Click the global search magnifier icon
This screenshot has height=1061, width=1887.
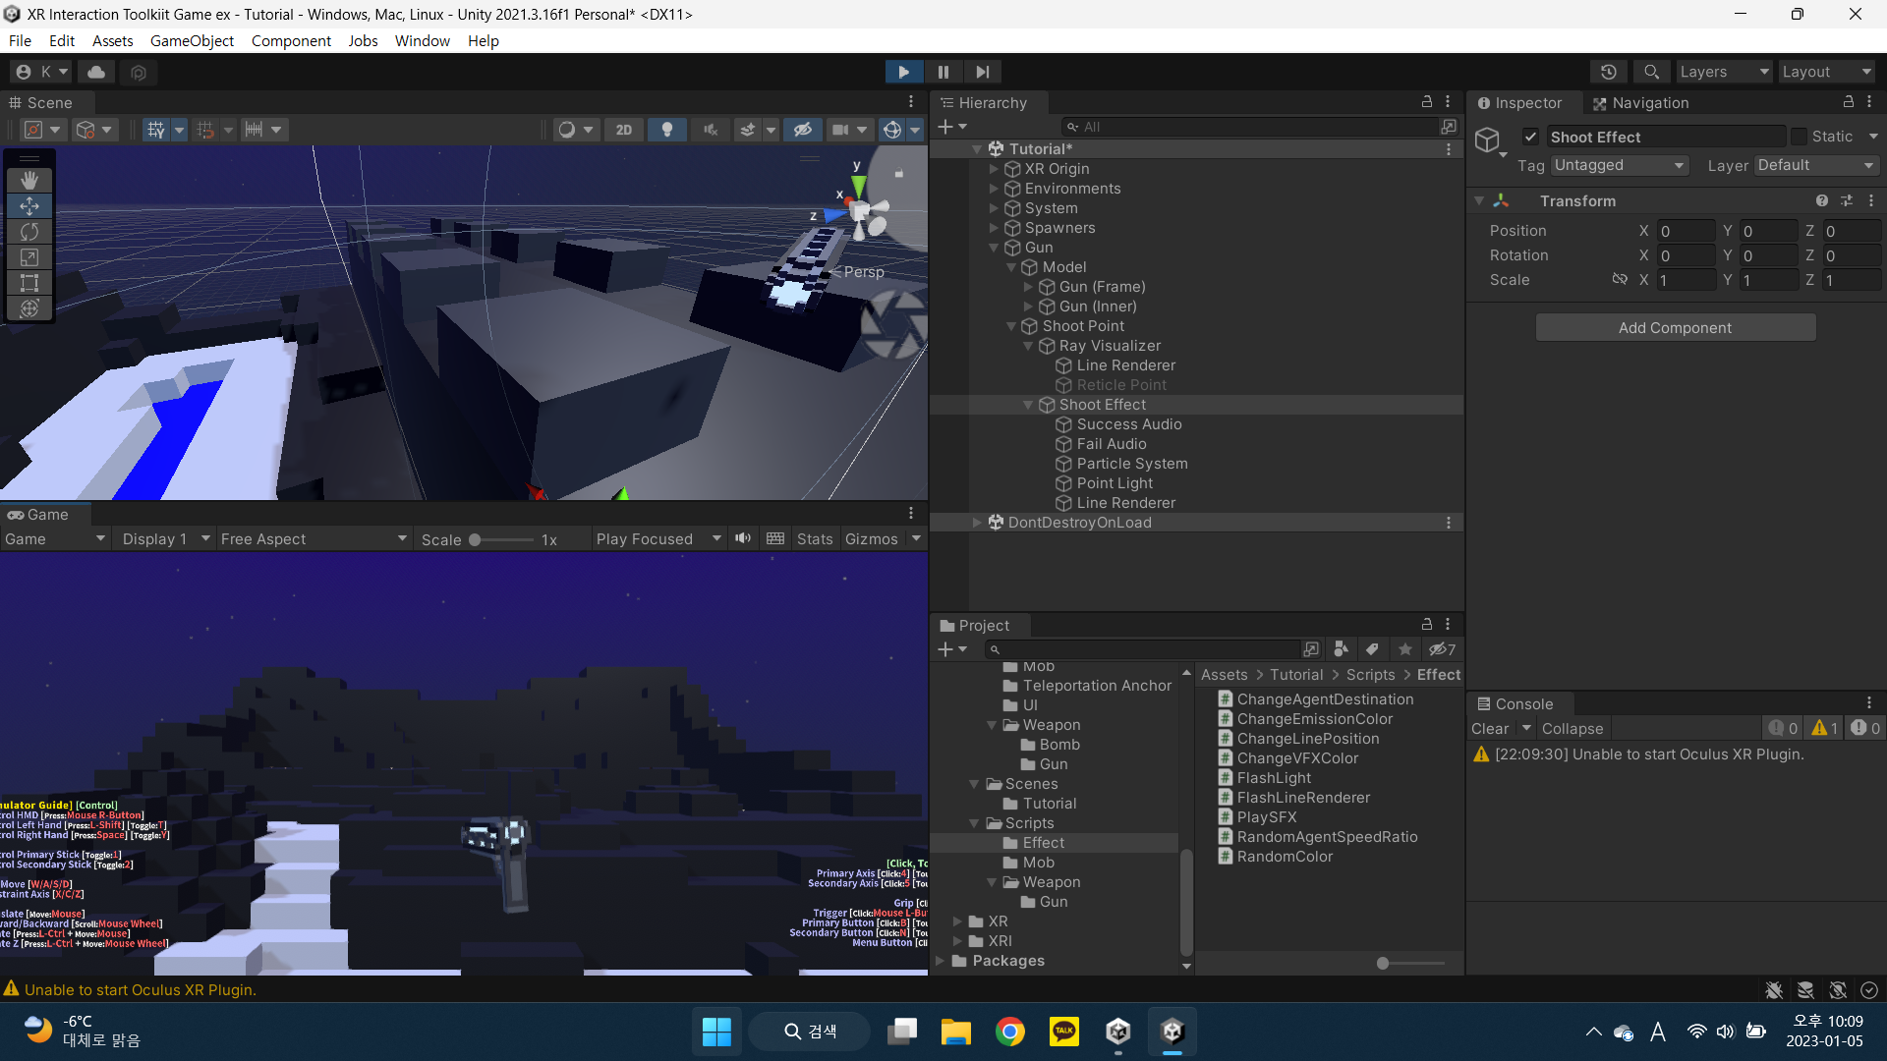click(1651, 72)
